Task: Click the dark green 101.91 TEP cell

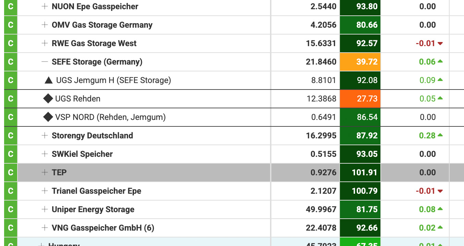Action: click(x=360, y=173)
